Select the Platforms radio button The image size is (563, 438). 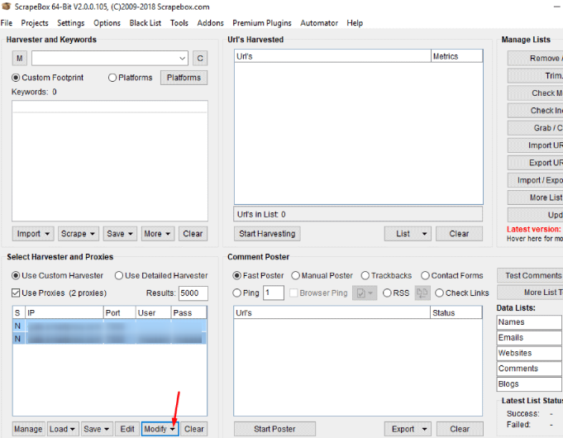(x=130, y=78)
